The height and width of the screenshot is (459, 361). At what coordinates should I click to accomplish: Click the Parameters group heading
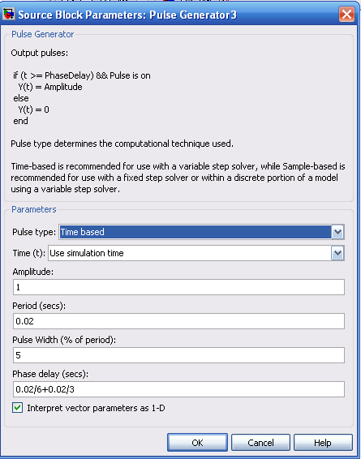tap(34, 209)
